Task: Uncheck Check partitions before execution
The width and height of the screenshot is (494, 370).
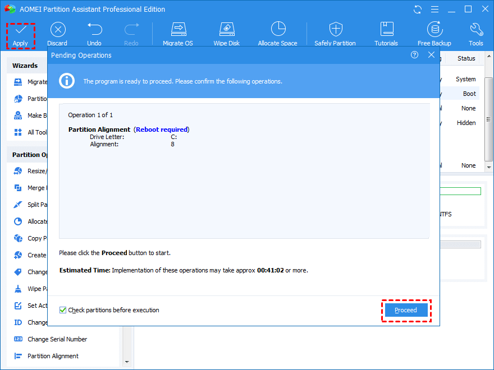Action: tap(63, 310)
